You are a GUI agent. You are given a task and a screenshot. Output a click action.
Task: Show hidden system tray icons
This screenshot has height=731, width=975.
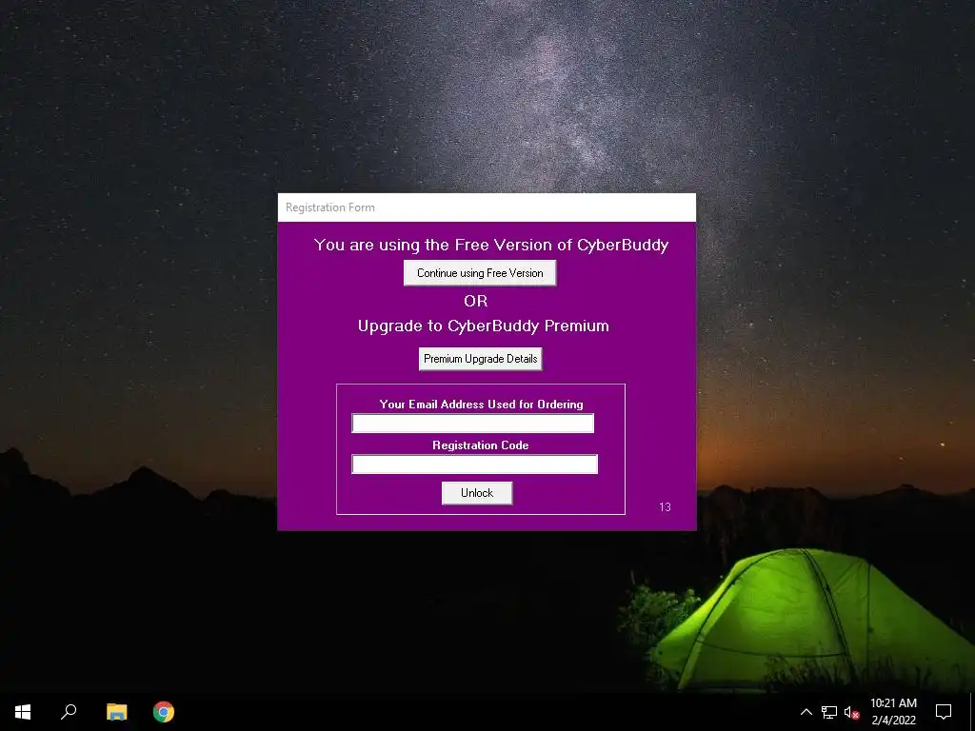coord(806,712)
